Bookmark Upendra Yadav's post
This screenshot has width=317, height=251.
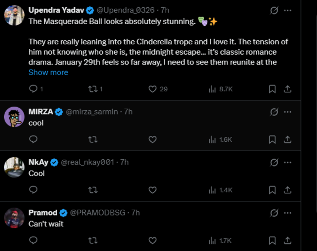click(x=273, y=89)
